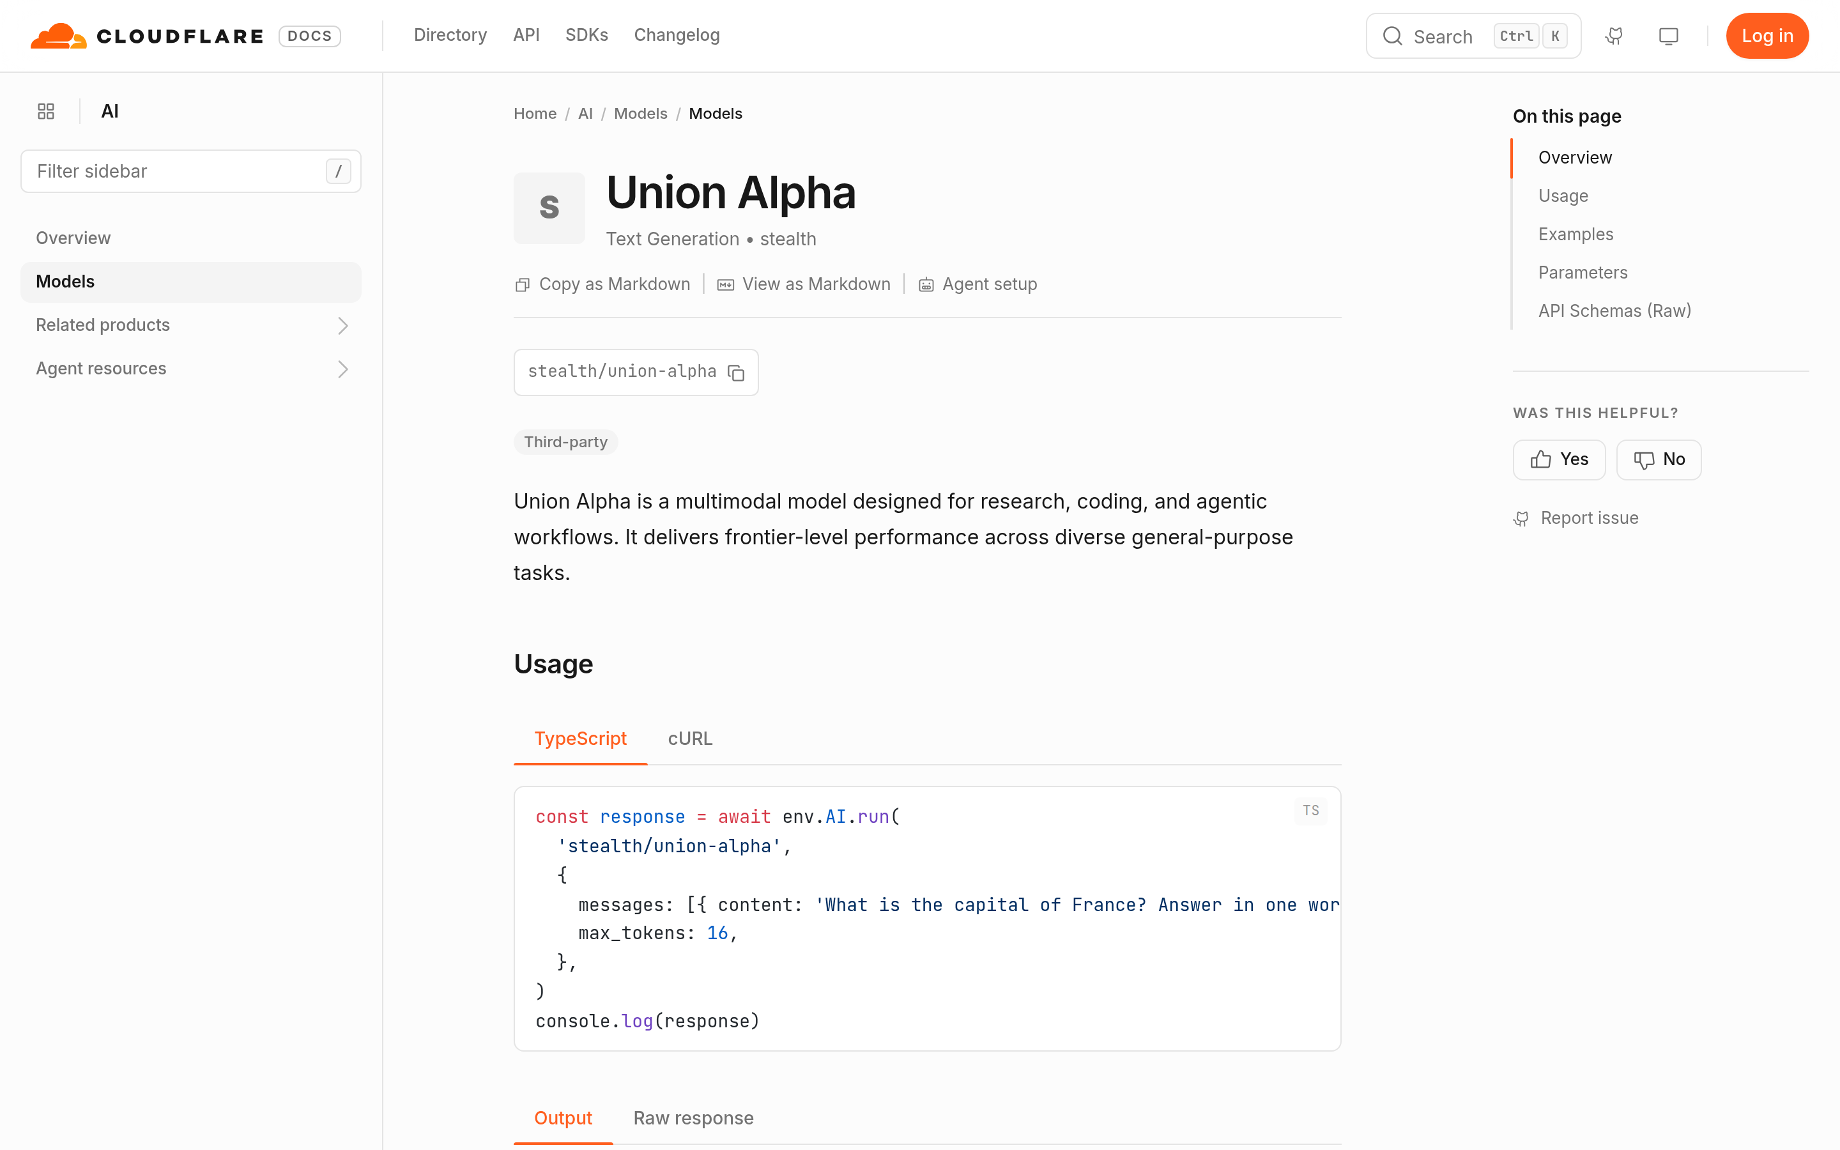Vote Yes for helpful

pos(1559,459)
